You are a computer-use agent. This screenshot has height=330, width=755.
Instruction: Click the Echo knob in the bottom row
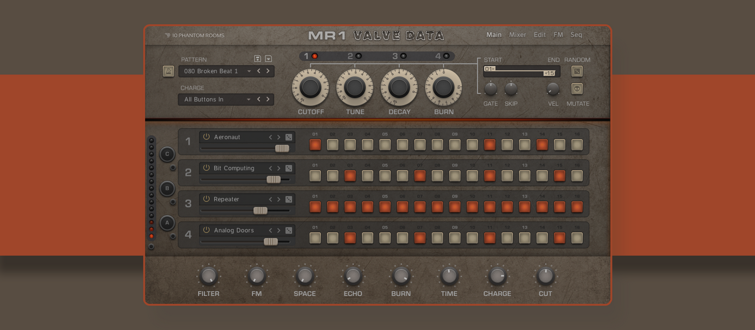[x=353, y=276]
